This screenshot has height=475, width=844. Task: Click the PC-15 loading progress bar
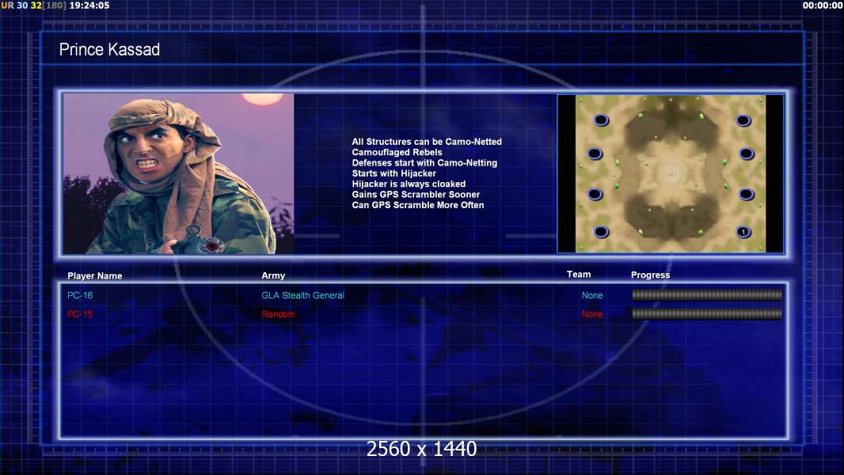(x=707, y=313)
